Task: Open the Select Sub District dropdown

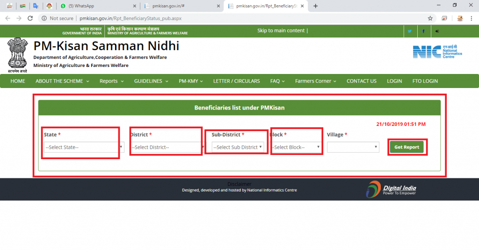Action: 238,147
